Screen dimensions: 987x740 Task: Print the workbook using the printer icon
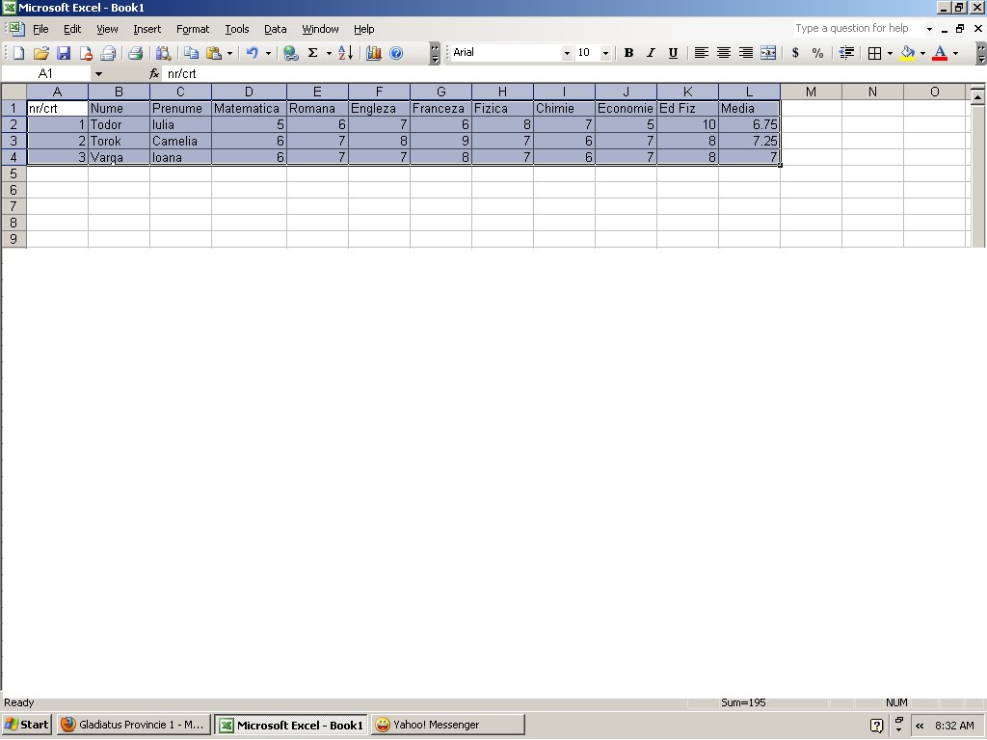pos(135,53)
